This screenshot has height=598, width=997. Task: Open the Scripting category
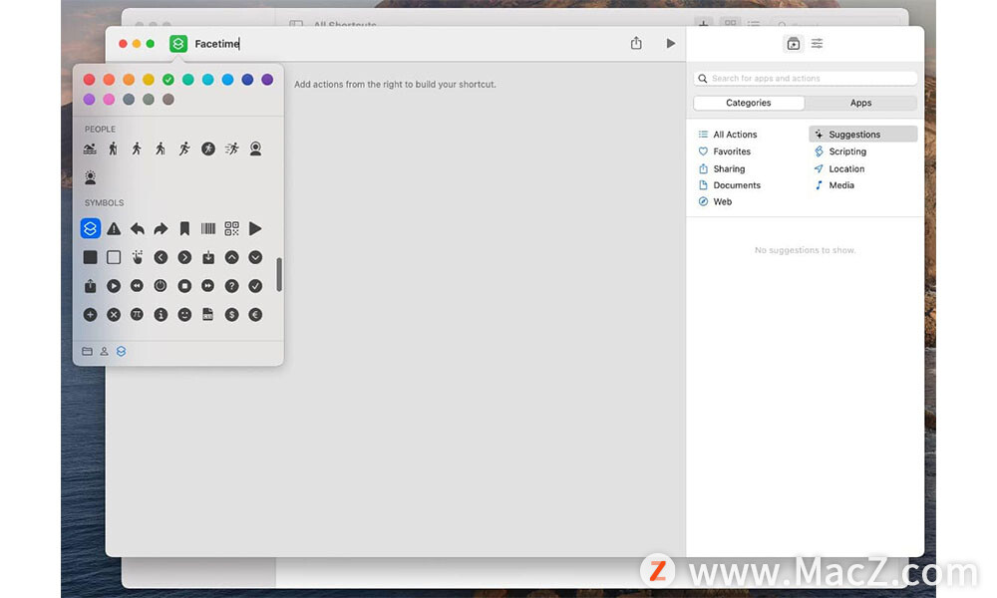846,151
